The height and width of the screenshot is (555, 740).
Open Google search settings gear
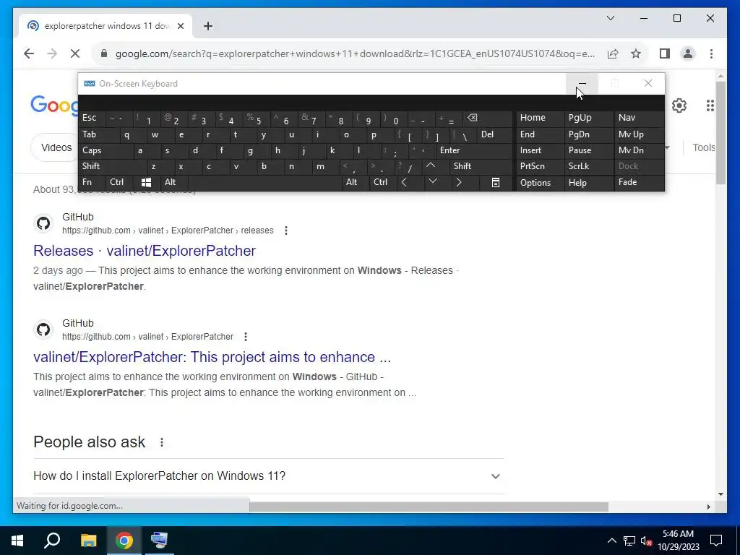(x=679, y=106)
